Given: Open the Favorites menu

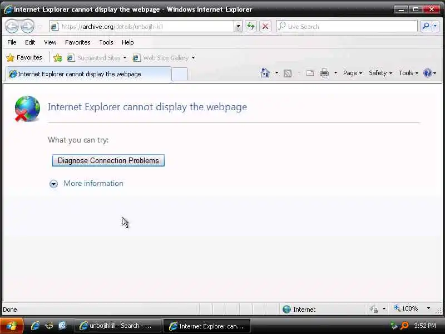Looking at the screenshot, I should tap(77, 42).
